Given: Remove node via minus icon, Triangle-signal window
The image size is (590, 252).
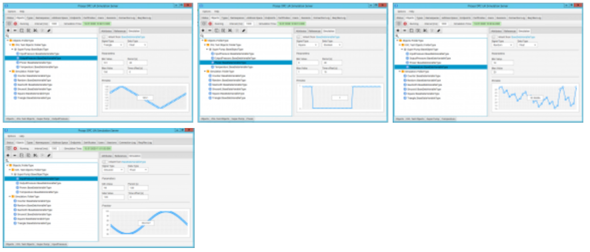Looking at the screenshot, I should (x=15, y=30).
